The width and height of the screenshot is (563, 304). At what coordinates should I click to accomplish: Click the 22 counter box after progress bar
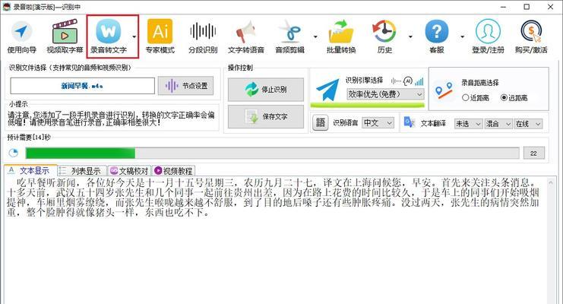pyautogui.click(x=534, y=153)
